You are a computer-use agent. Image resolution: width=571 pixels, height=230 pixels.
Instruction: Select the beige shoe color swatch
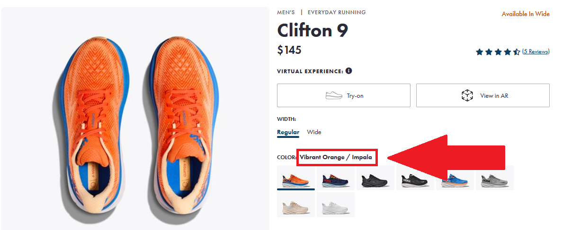pyautogui.click(x=295, y=205)
